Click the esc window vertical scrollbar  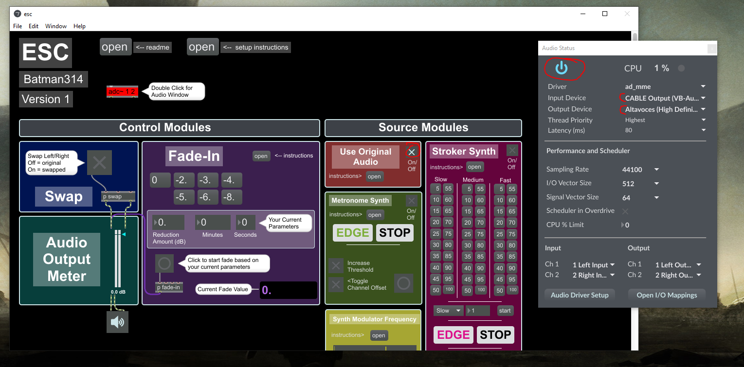pyautogui.click(x=634, y=191)
